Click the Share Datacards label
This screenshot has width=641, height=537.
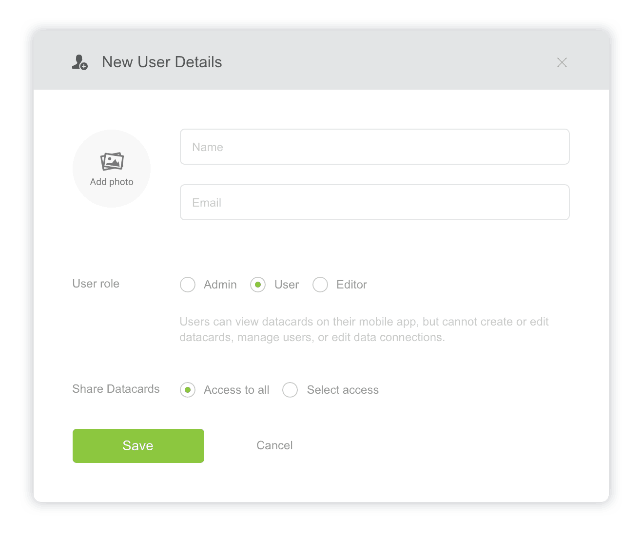(x=116, y=389)
